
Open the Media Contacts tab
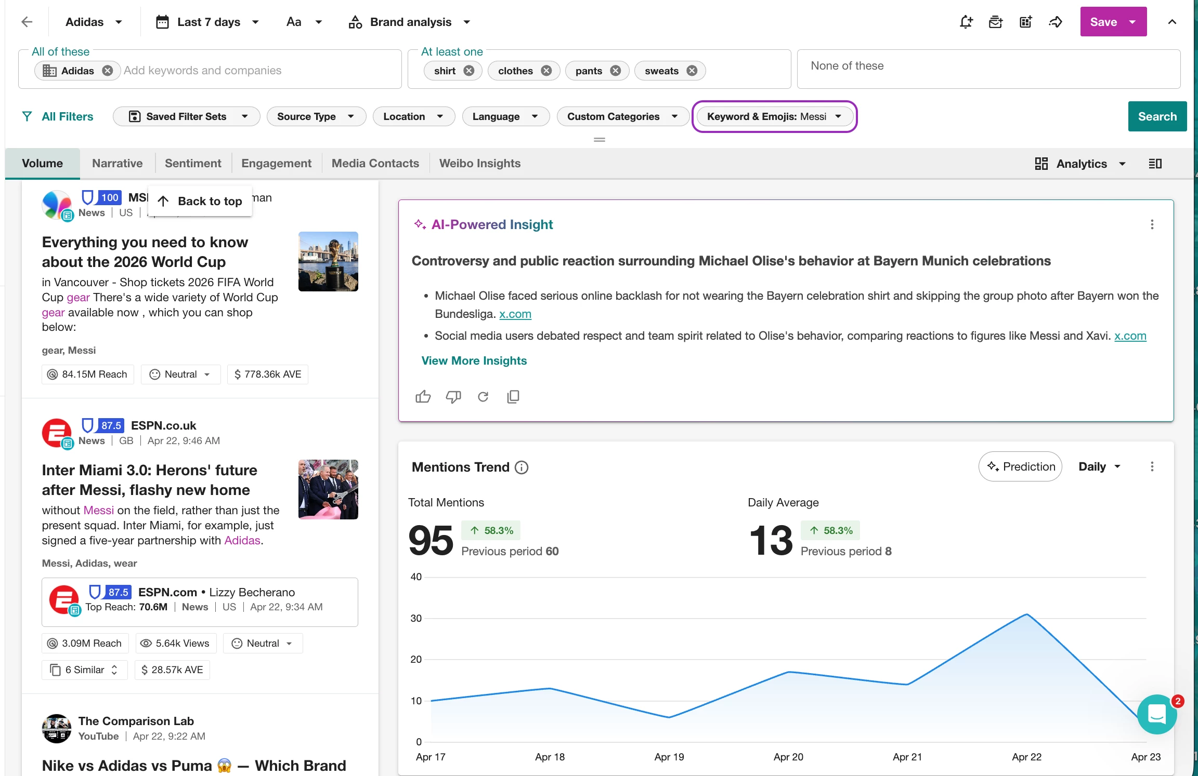coord(375,163)
